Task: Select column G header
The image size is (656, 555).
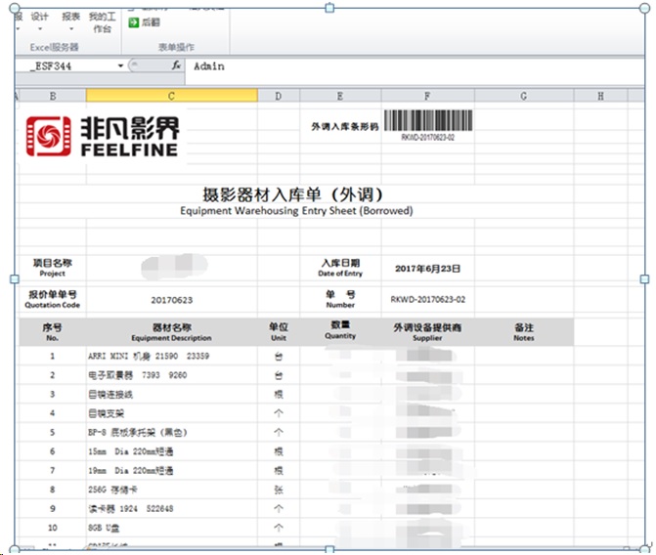Action: coord(524,96)
